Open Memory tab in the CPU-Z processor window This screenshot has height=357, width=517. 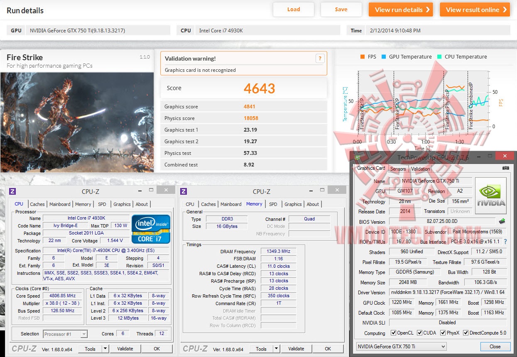click(83, 204)
